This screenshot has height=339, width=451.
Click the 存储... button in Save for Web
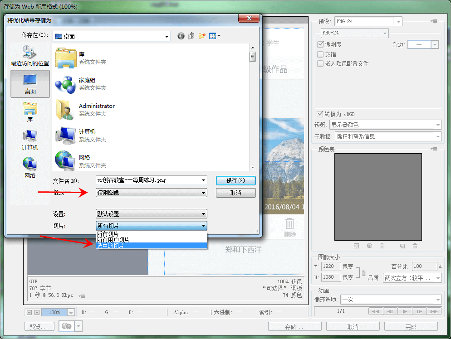pyautogui.click(x=295, y=327)
